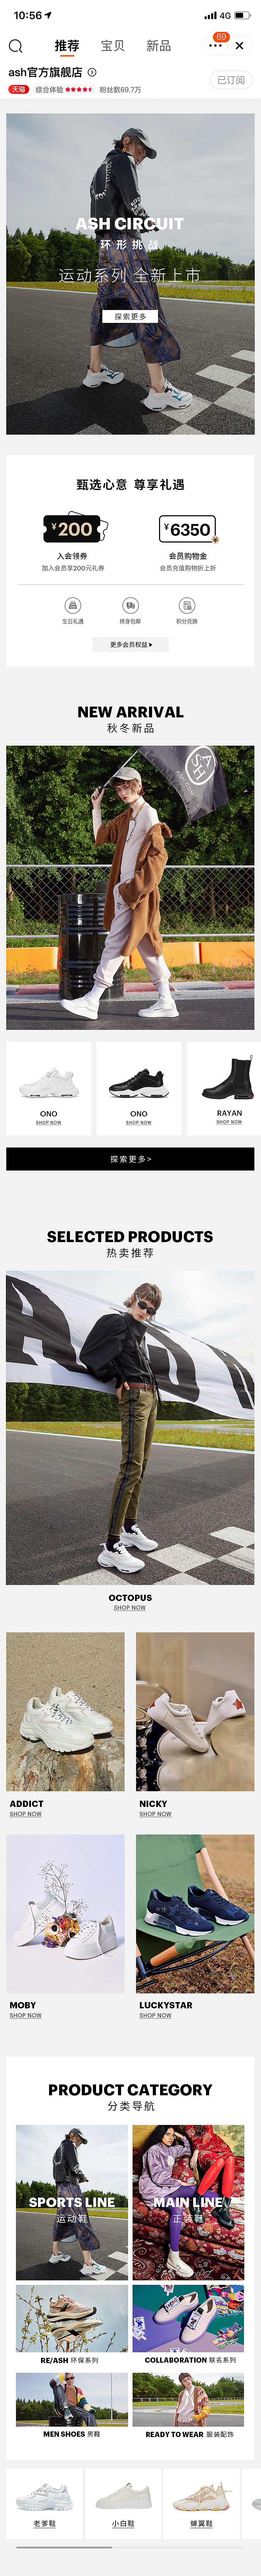This screenshot has width=261, height=2576.
Task: Expand store info arrow beside ash官方旗舰店
Action: 92,72
